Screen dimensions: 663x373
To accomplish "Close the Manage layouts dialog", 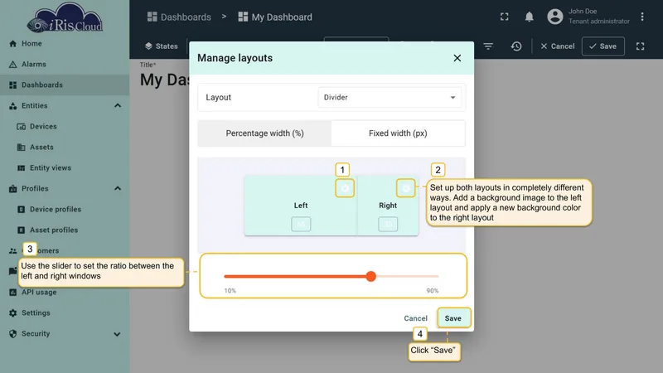I will click(x=457, y=58).
